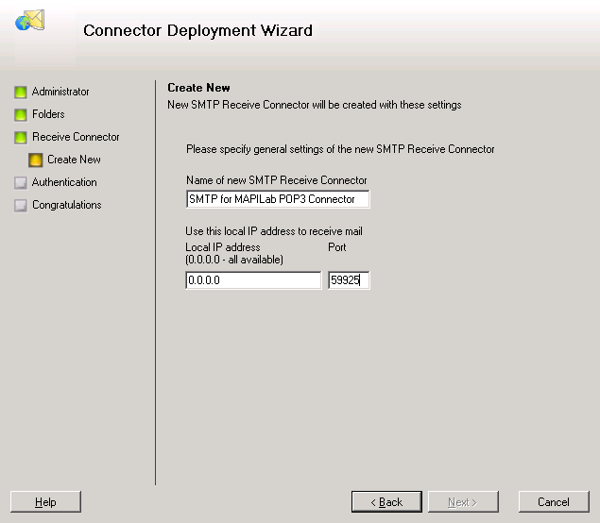This screenshot has height=523, width=600.
Task: Click into the Local IP address field
Action: 253,280
